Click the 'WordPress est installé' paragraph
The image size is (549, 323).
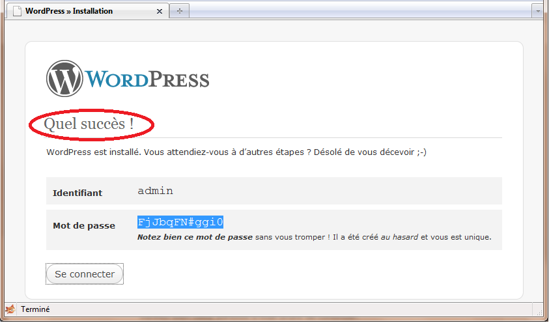[x=236, y=152]
